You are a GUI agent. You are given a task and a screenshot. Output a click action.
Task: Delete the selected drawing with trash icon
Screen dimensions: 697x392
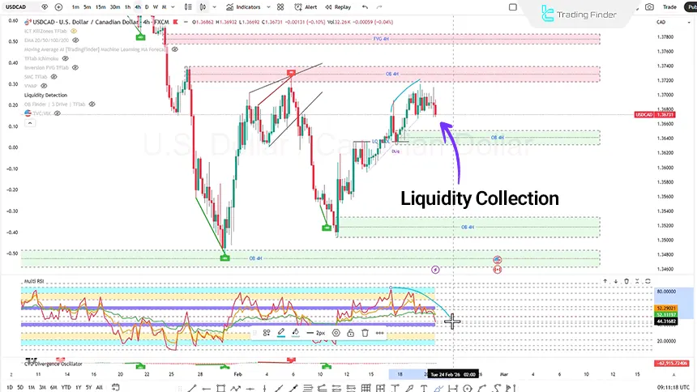click(x=365, y=333)
